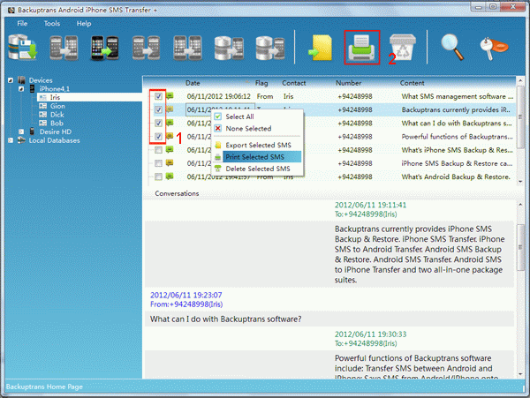
Task: Open the File menu
Action: click(22, 23)
